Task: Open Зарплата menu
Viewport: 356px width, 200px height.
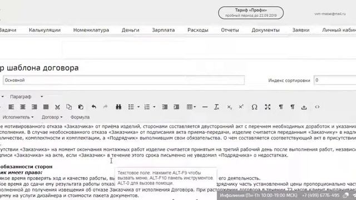Action: coord(163,30)
